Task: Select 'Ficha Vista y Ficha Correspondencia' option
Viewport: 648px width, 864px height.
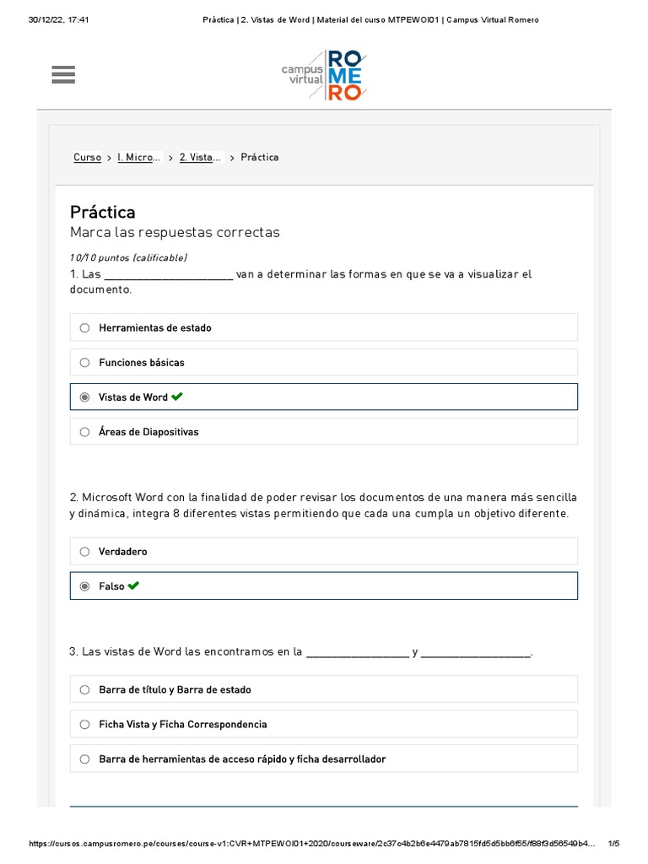Action: [x=84, y=724]
